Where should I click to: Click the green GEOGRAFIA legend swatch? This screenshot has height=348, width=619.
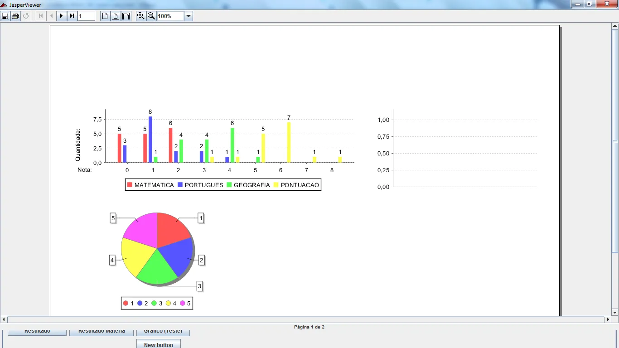[x=229, y=185]
